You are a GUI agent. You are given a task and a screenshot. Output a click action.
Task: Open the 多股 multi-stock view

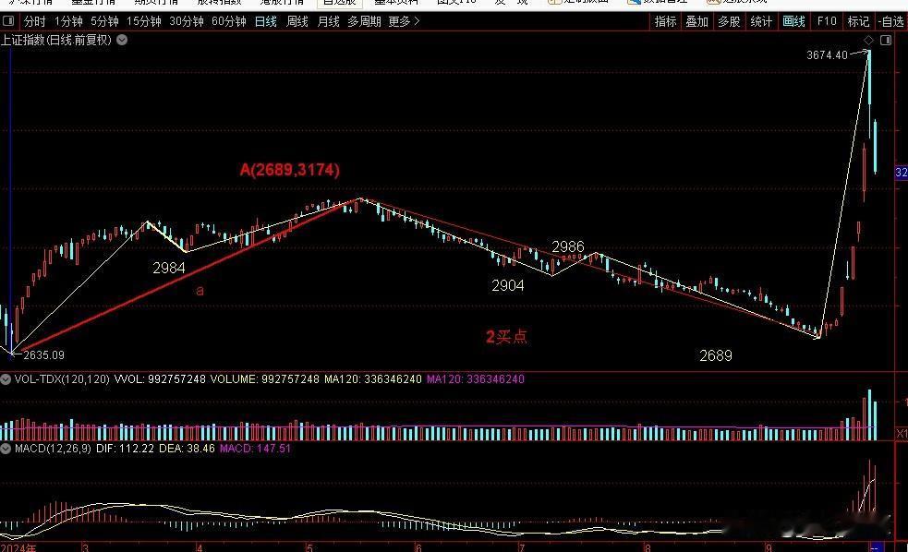tap(729, 21)
